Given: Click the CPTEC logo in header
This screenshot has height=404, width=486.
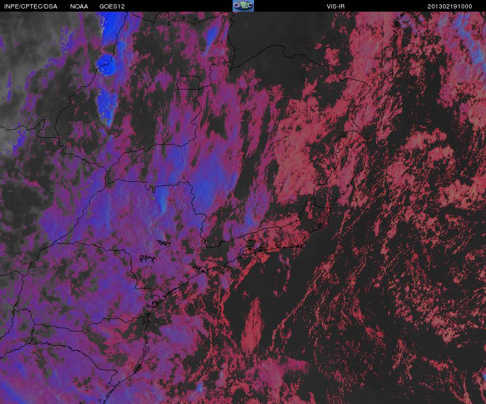Looking at the screenshot, I should coord(243,6).
